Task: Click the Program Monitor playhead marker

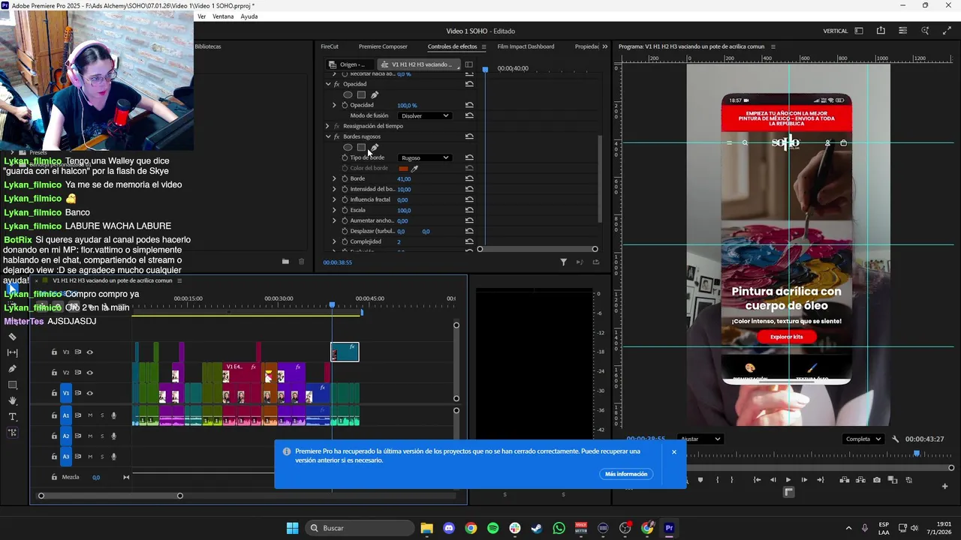Action: click(x=916, y=453)
